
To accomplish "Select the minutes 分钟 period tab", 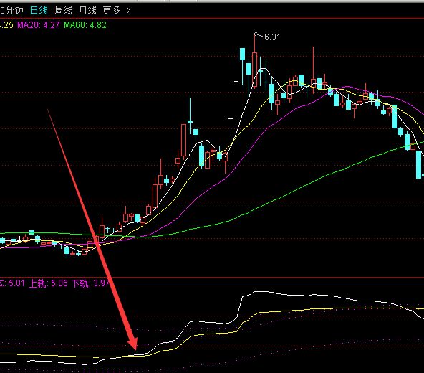I will tap(11, 10).
